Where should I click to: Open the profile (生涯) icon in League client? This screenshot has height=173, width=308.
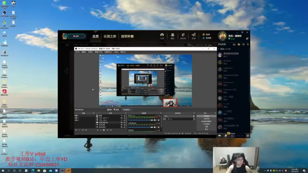(162, 36)
